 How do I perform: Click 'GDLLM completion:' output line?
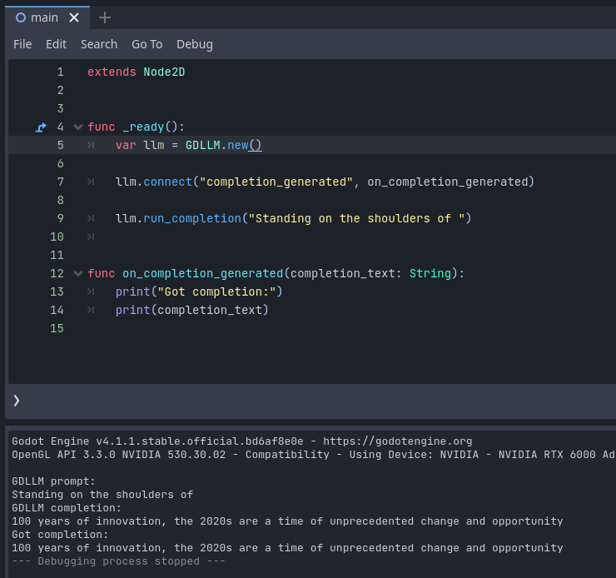(67, 508)
